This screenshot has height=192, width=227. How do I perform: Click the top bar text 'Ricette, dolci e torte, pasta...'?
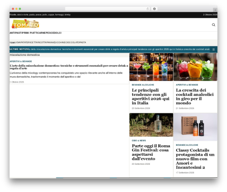pyautogui.click(x=40, y=15)
